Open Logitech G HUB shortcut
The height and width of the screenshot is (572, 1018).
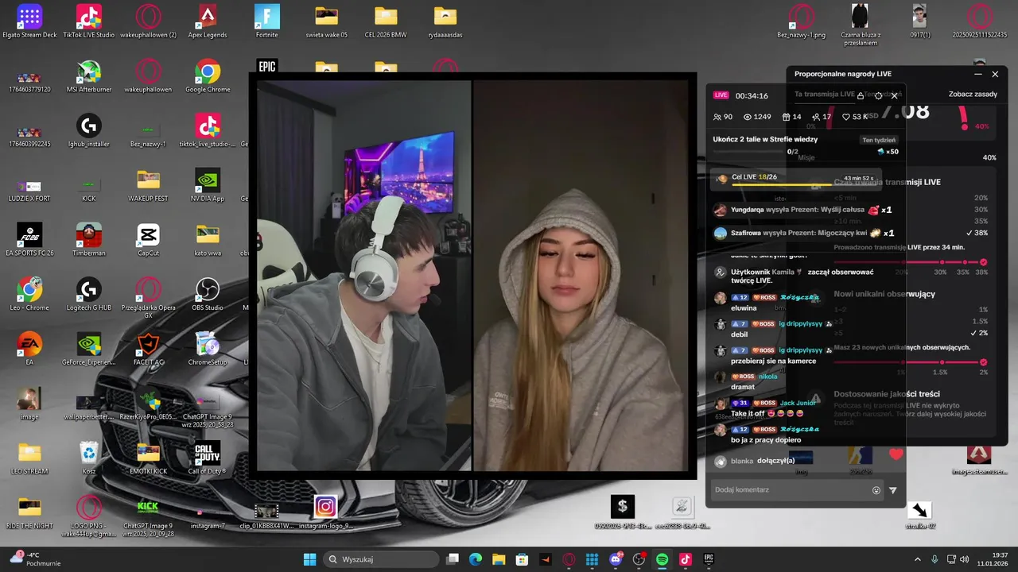pos(88,294)
